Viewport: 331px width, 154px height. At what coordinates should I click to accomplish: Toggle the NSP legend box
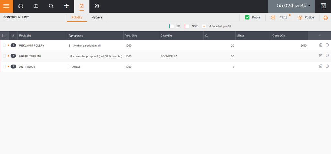click(187, 26)
